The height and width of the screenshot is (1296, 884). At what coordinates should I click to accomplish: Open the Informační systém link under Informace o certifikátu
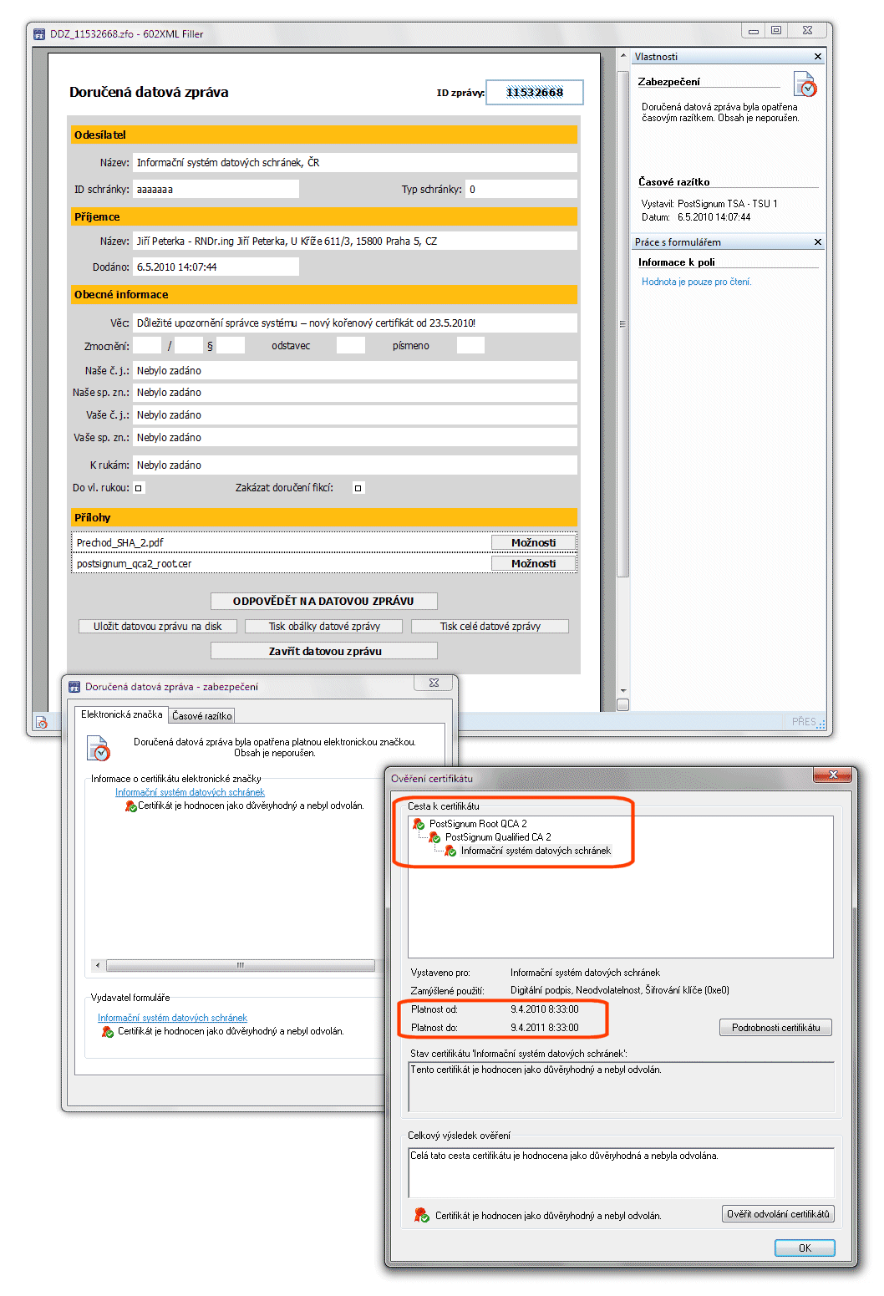tap(190, 792)
